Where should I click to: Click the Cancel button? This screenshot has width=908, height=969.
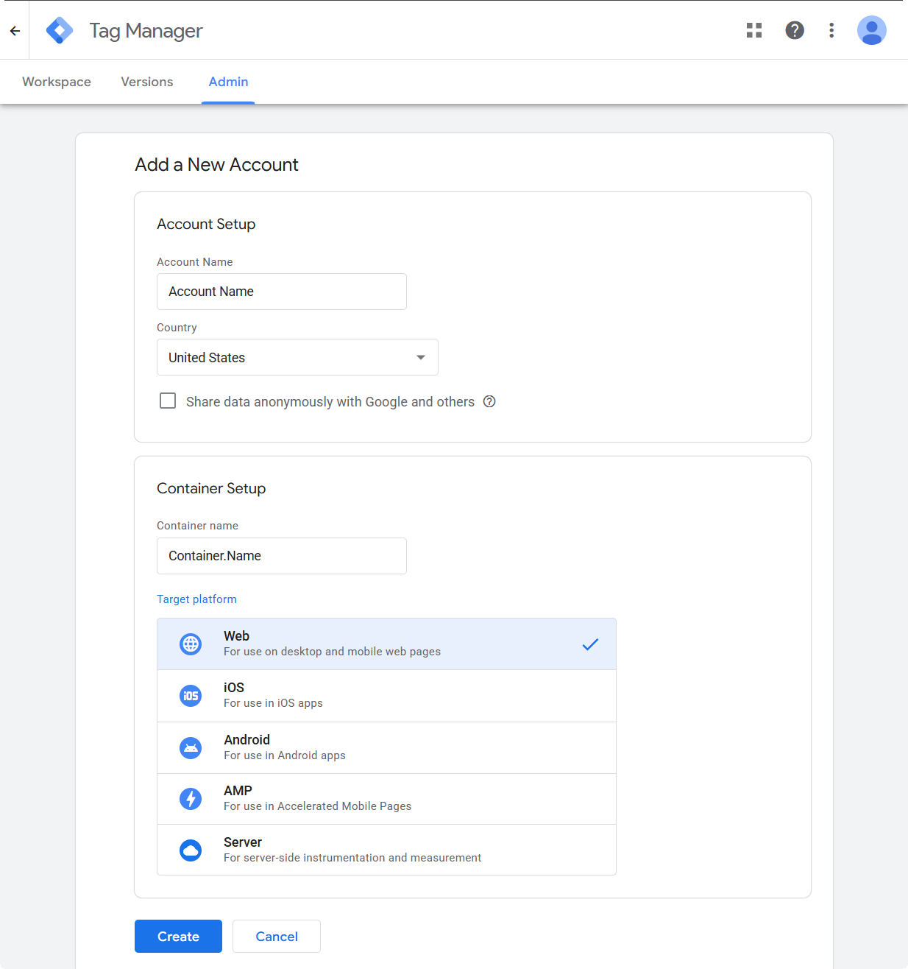277,936
